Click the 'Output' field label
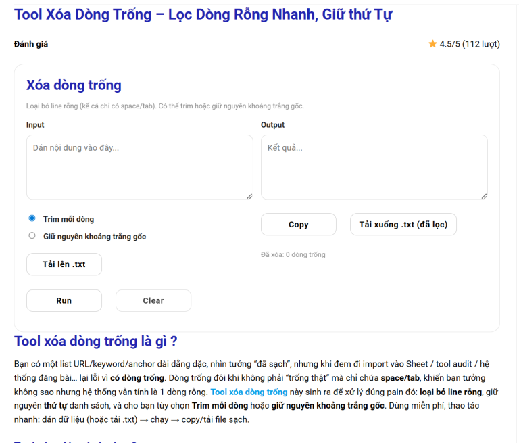 point(273,125)
